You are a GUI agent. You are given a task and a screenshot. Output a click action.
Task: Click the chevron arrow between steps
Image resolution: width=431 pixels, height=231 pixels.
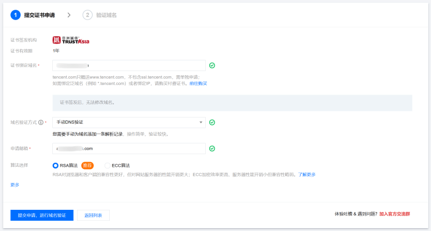pos(69,15)
